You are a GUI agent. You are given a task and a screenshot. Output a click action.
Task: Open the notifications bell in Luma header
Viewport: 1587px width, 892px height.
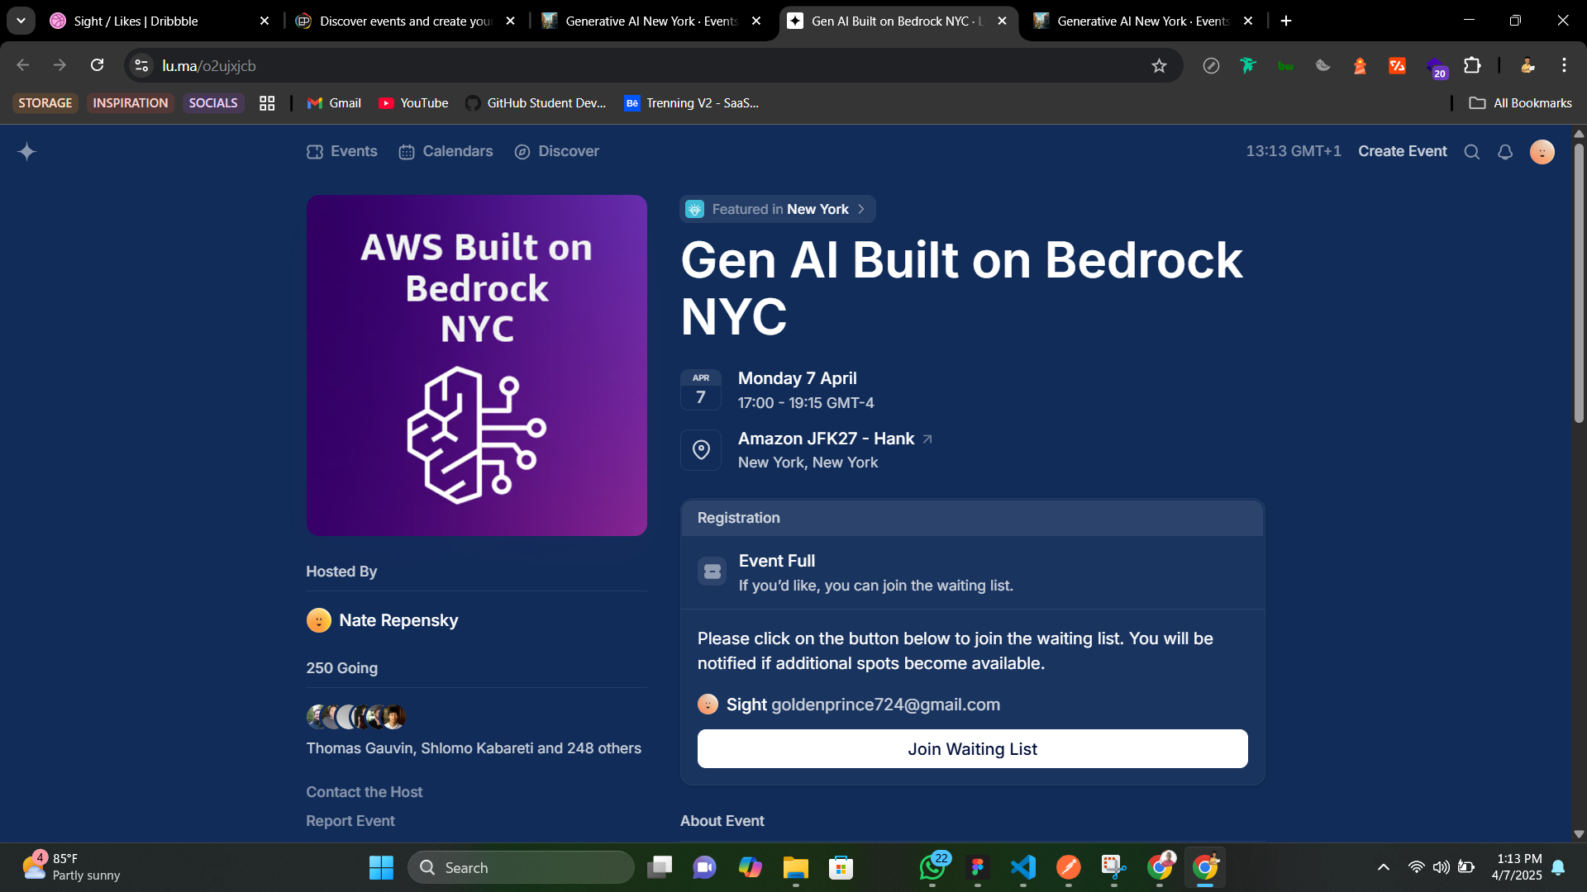tap(1505, 152)
